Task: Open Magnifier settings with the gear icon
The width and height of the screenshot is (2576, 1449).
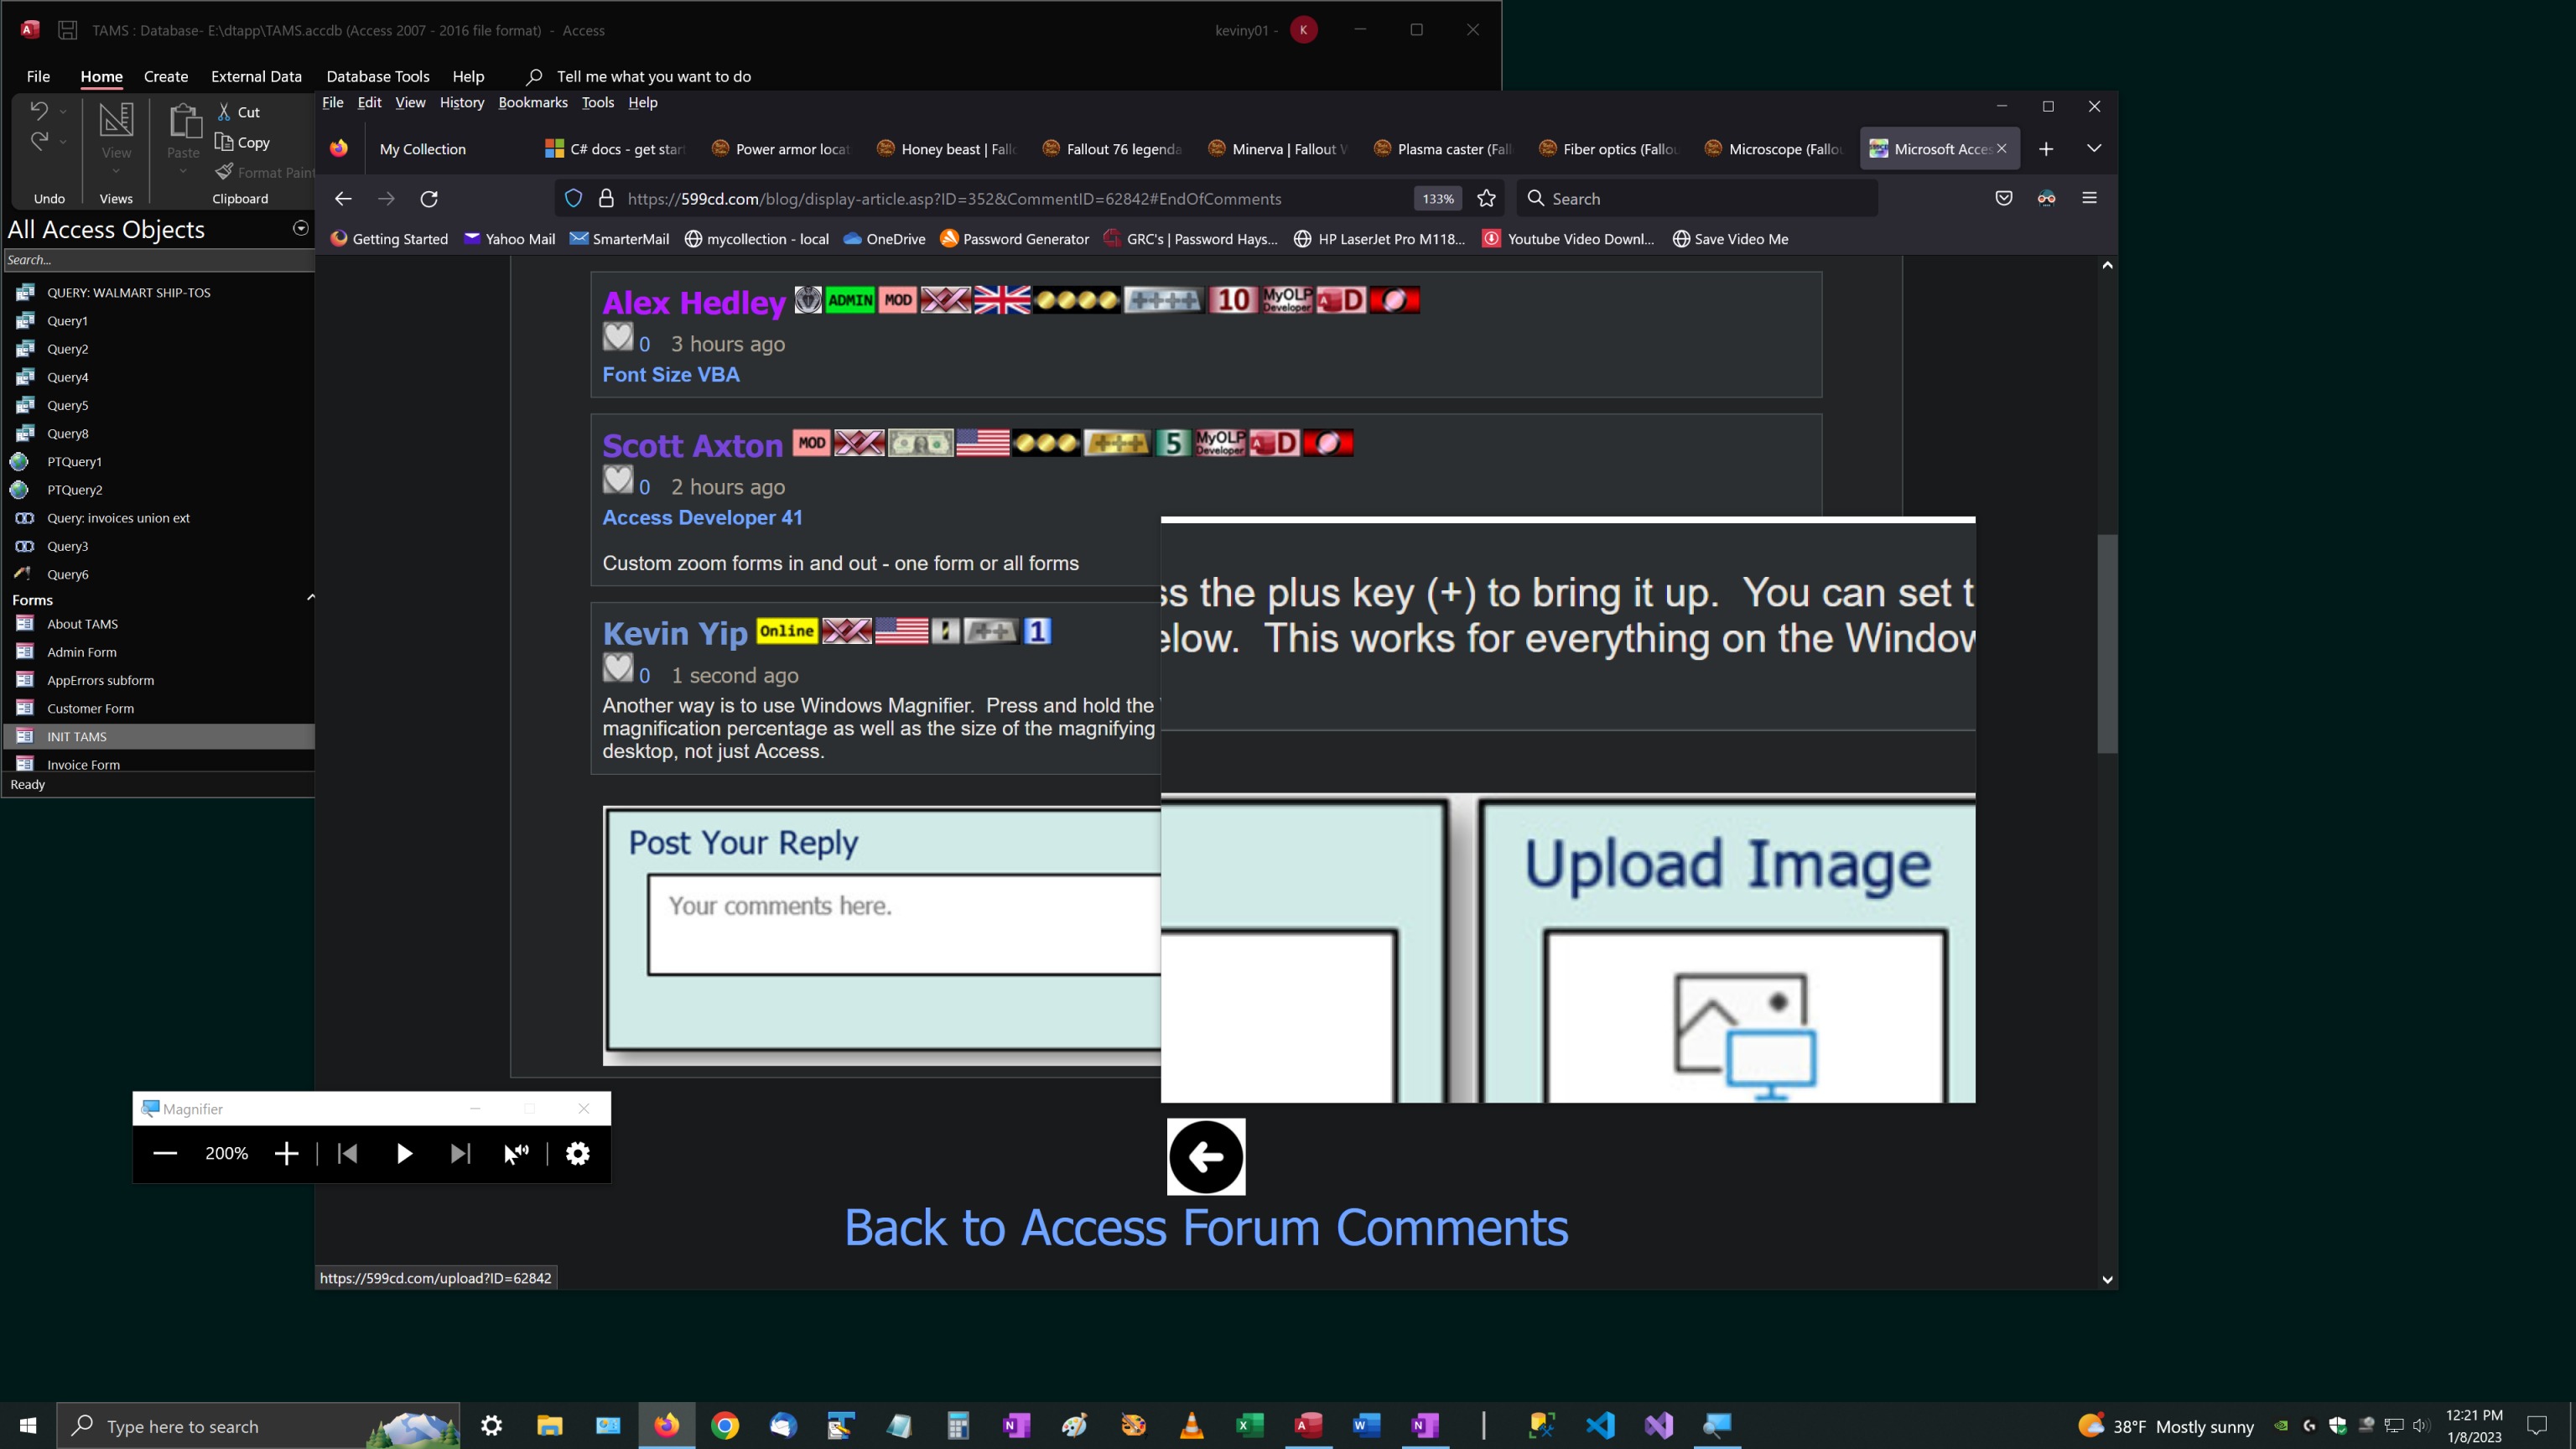Action: [577, 1153]
